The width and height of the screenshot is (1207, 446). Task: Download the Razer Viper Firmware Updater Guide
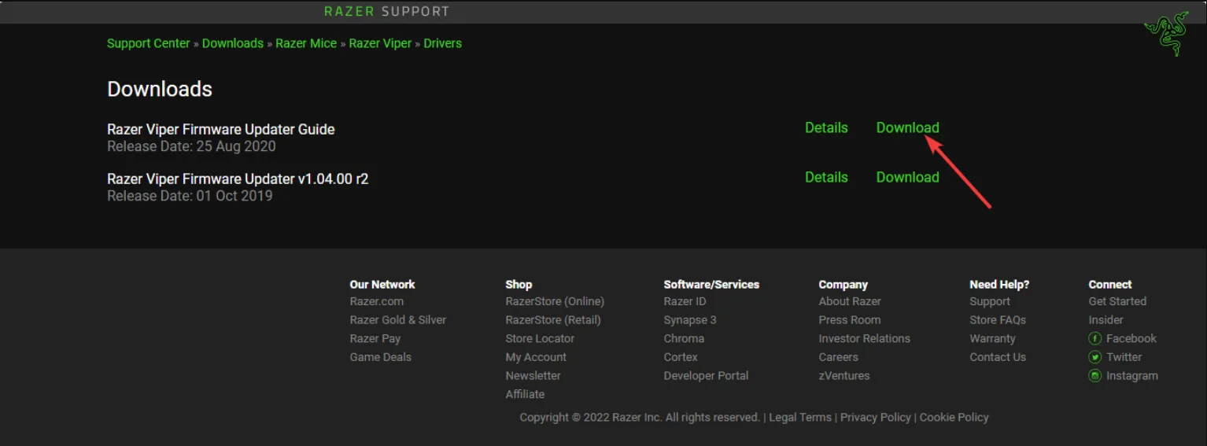click(907, 128)
